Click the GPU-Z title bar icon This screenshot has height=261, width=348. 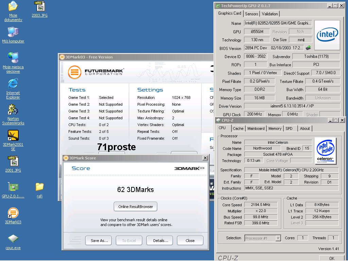[218, 6]
